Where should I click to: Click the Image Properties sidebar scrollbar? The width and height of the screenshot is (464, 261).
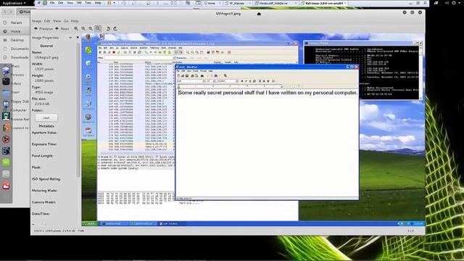(78, 109)
